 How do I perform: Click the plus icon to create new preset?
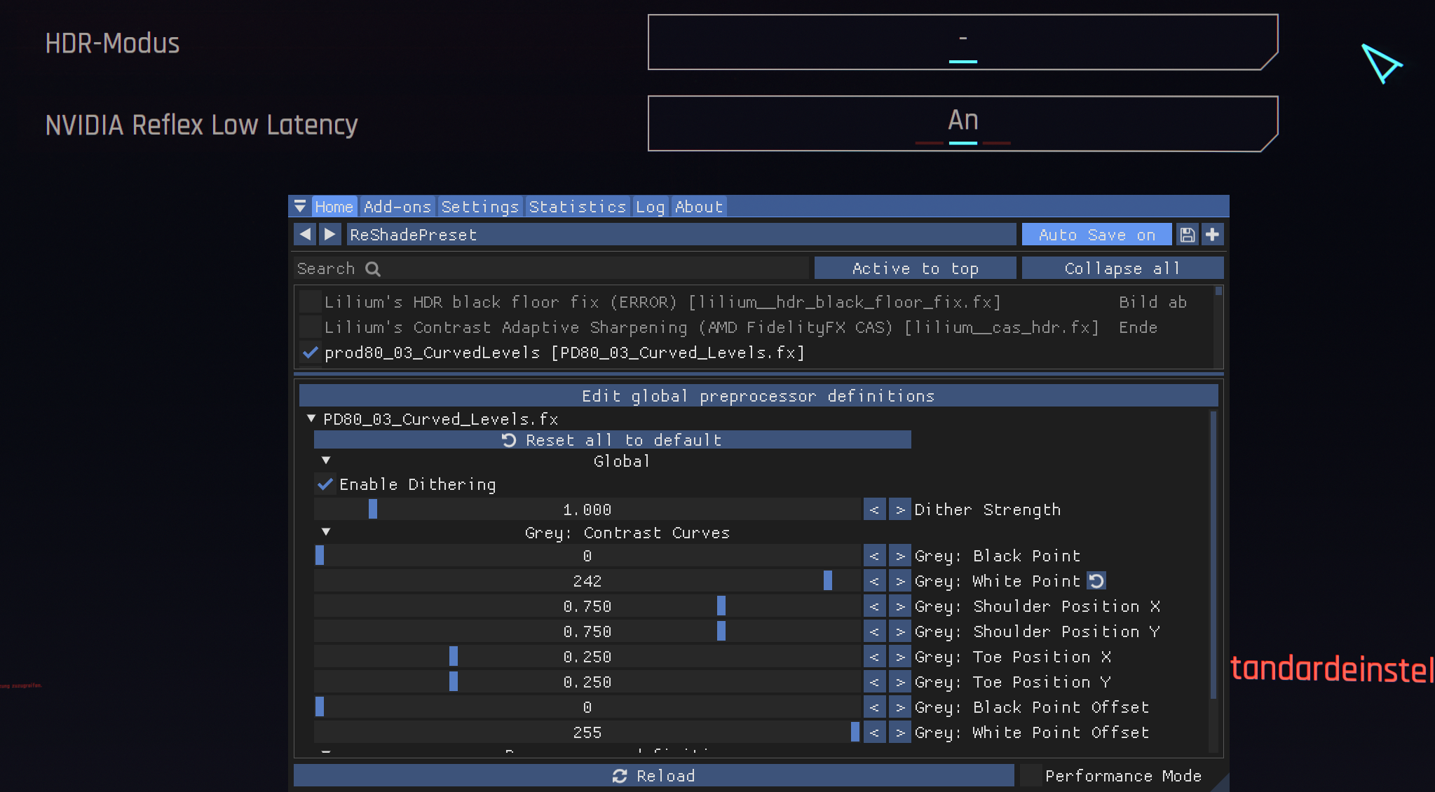(x=1212, y=234)
